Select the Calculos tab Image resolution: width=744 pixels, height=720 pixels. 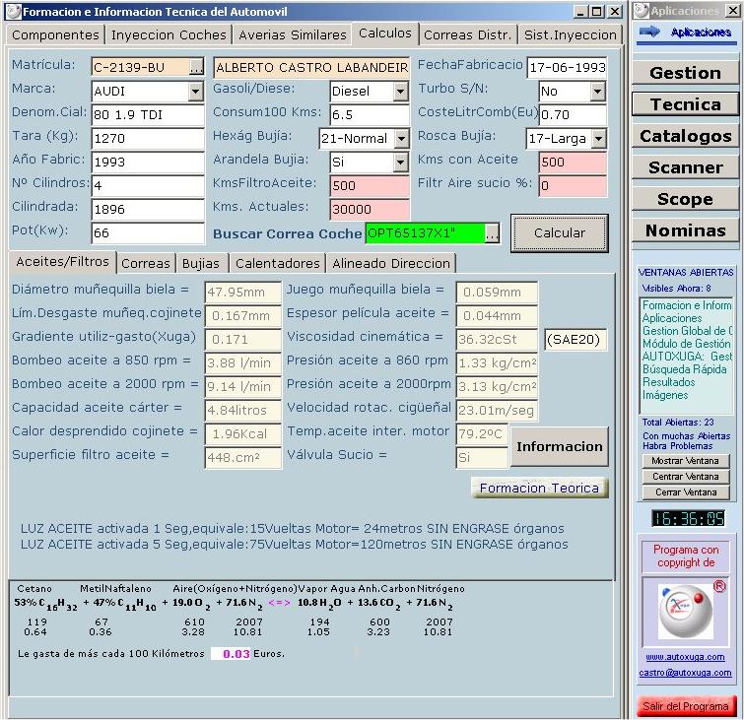tap(385, 33)
